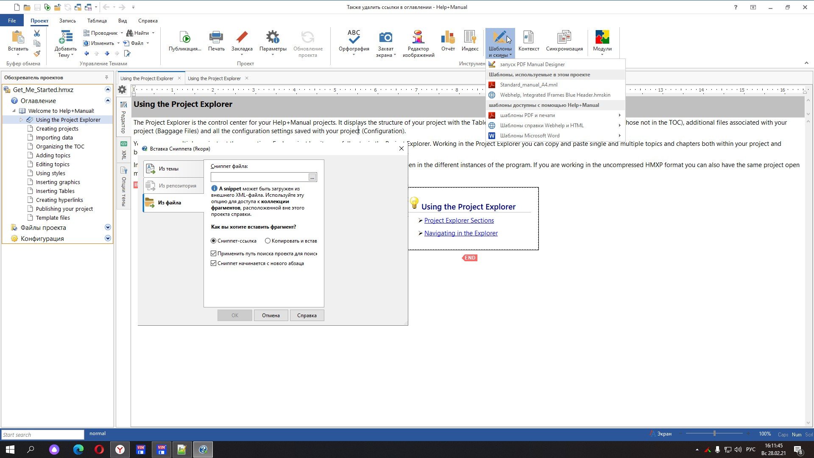Image resolution: width=814 pixels, height=458 pixels.
Task: Collapse the Get_Me_Started.hmxz section chevron
Action: tap(108, 89)
